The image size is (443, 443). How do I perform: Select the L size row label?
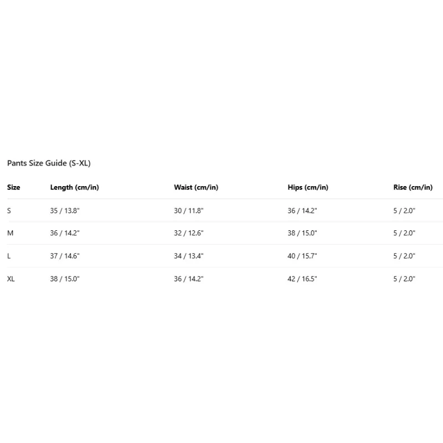tap(9, 256)
